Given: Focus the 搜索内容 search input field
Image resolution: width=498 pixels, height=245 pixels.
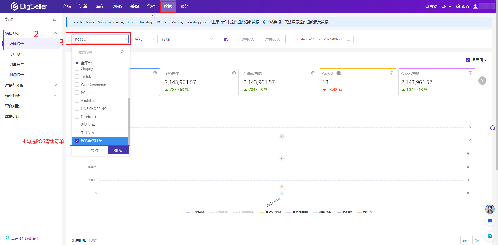Looking at the screenshot, I should coord(98,52).
